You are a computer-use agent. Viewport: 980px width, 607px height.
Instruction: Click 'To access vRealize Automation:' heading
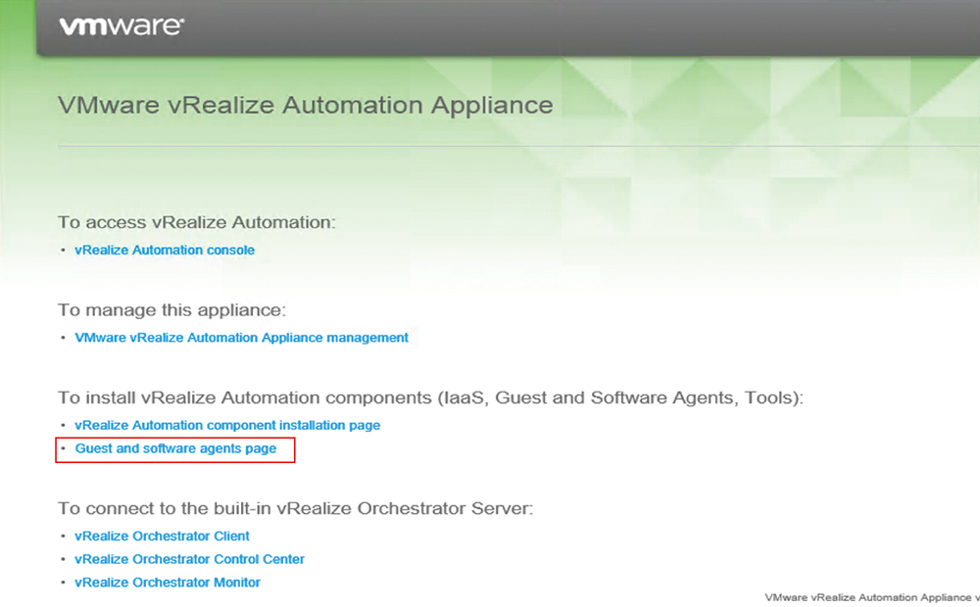(197, 222)
